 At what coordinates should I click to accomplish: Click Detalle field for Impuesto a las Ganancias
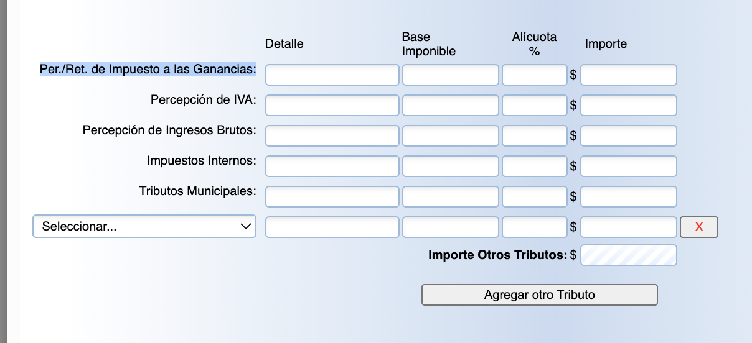pyautogui.click(x=332, y=75)
